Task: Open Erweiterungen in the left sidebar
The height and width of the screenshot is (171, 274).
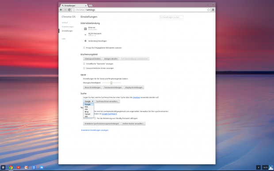Action: pos(68,27)
